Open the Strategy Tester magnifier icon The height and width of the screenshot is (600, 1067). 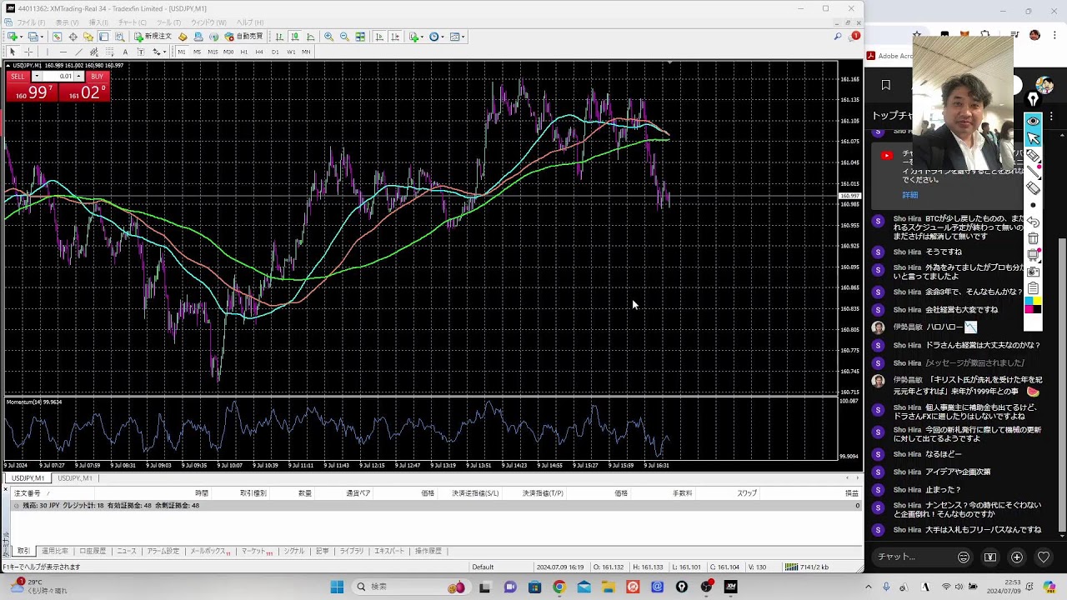(120, 37)
